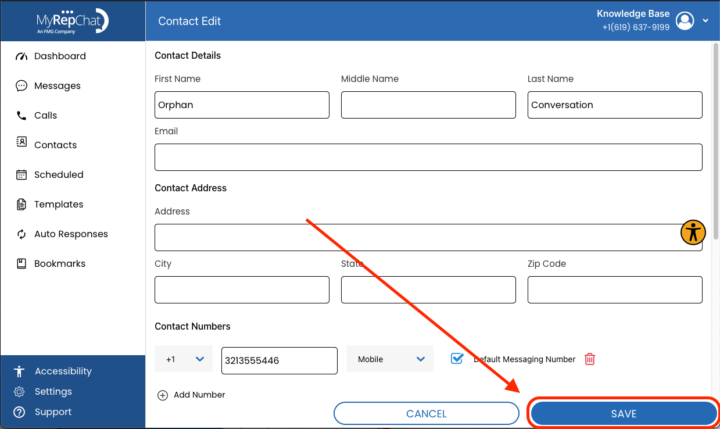Expand the account menu chevron
720x429 pixels.
[705, 21]
